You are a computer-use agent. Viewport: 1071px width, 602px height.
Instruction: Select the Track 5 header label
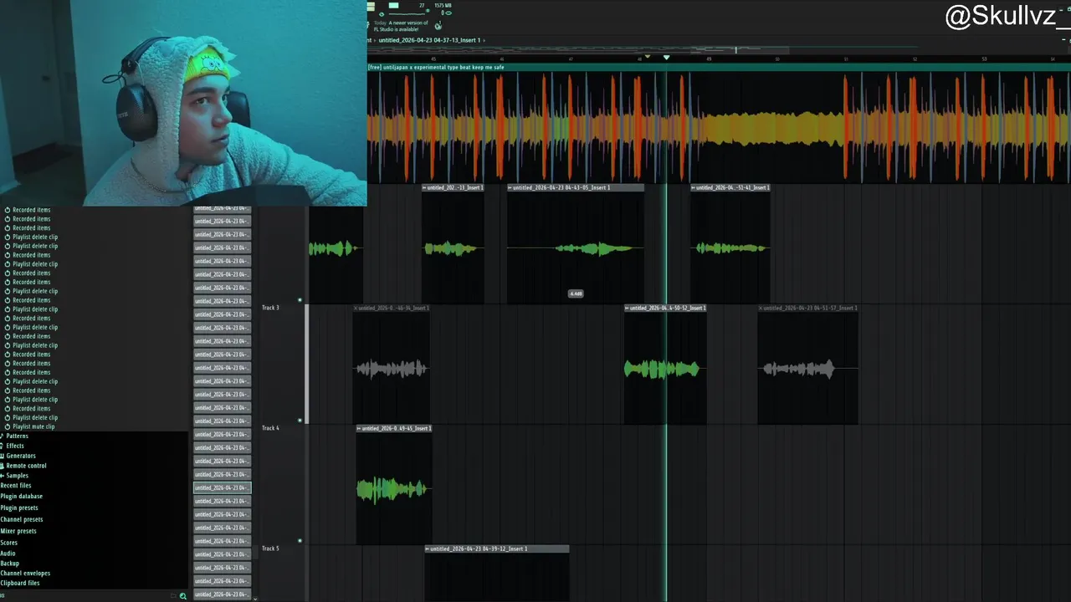[x=270, y=548]
